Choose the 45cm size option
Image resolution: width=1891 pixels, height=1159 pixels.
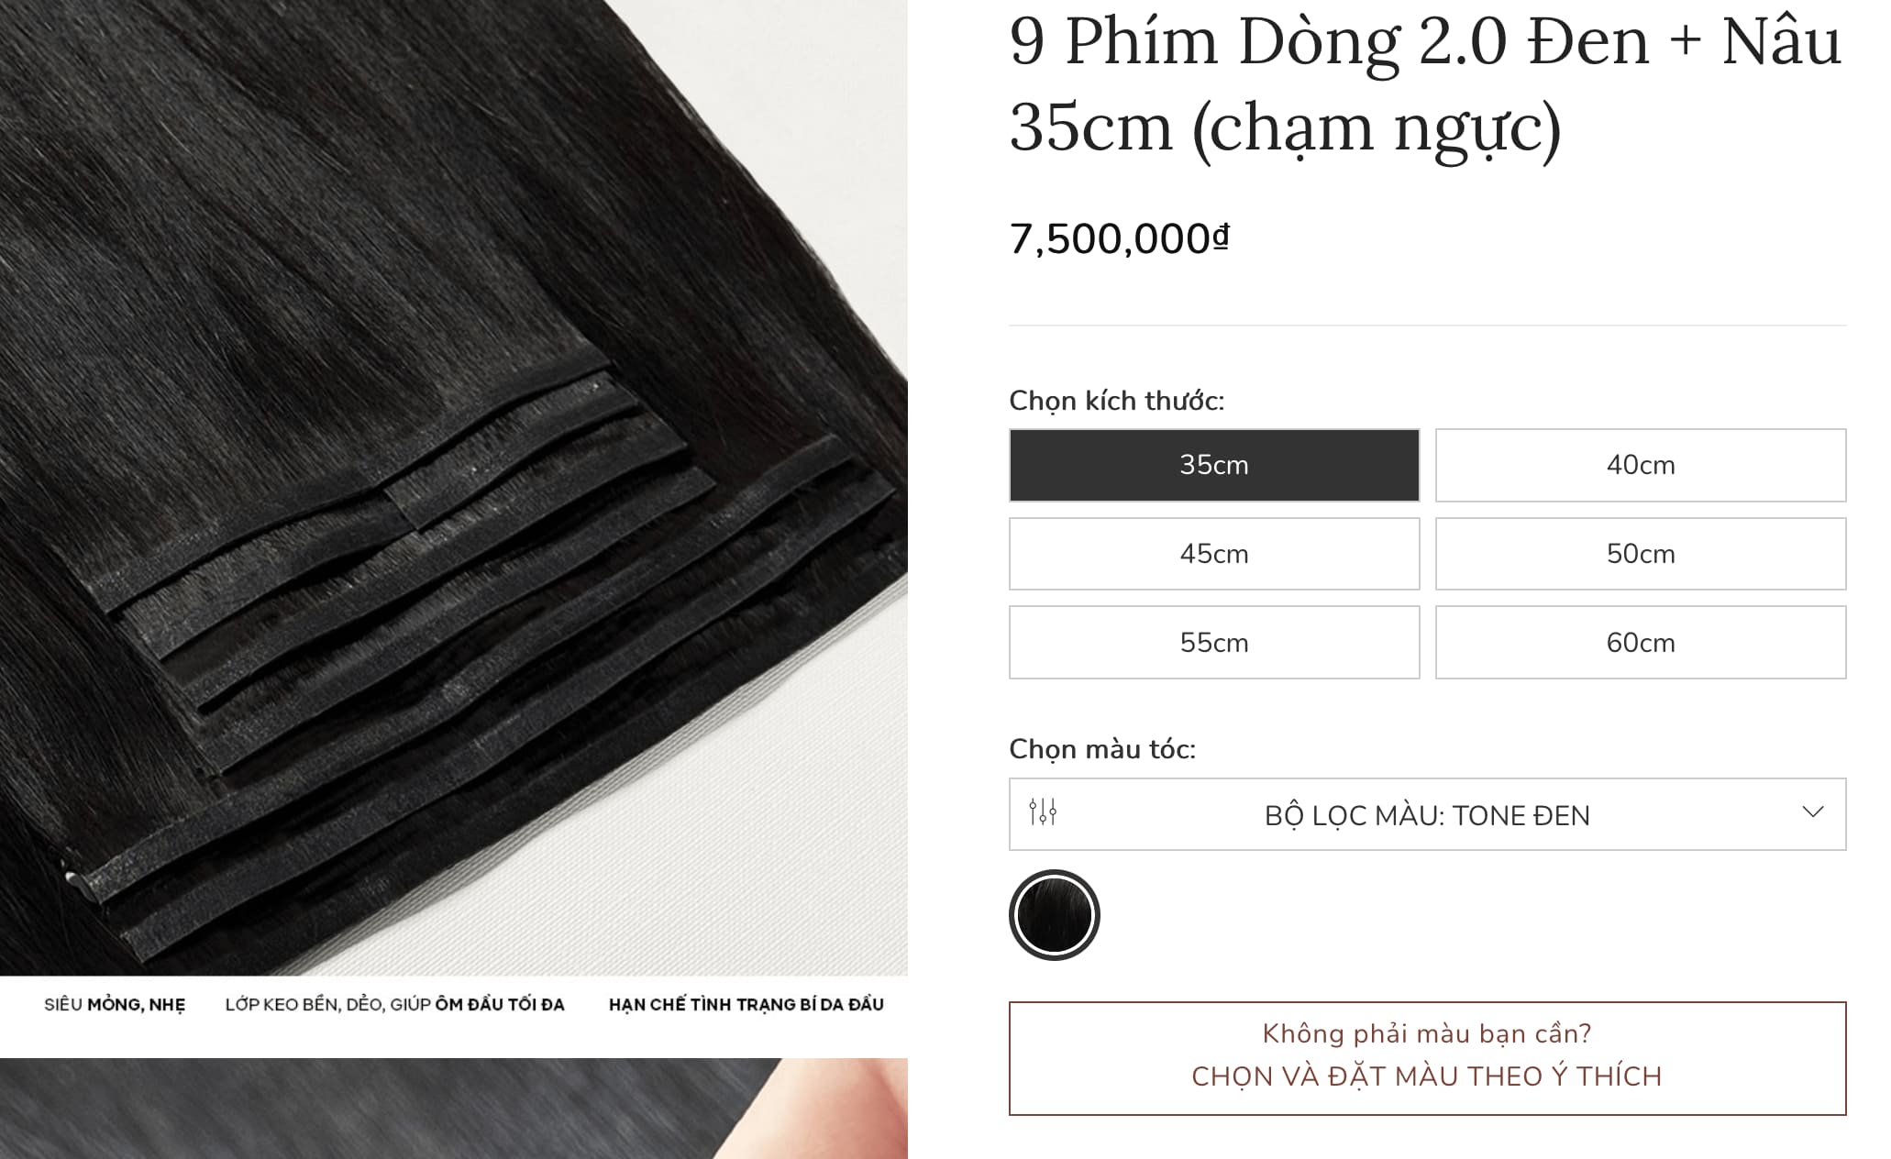pyautogui.click(x=1214, y=554)
